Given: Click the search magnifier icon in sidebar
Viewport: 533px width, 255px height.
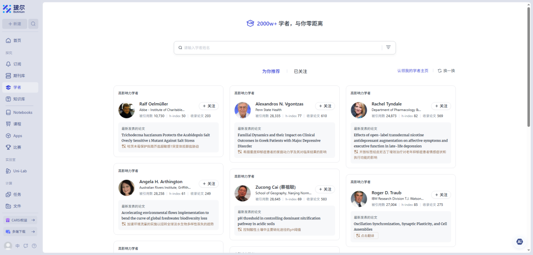Looking at the screenshot, I should [x=33, y=24].
